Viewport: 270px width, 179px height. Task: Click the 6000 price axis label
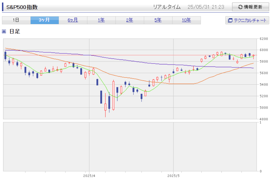coord(264,50)
